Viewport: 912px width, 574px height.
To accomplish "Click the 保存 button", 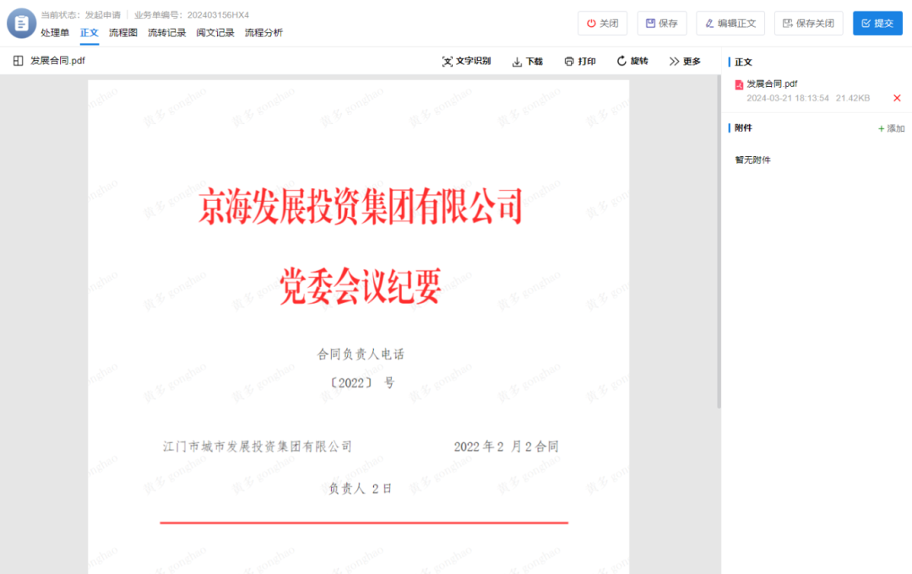I will click(x=662, y=24).
